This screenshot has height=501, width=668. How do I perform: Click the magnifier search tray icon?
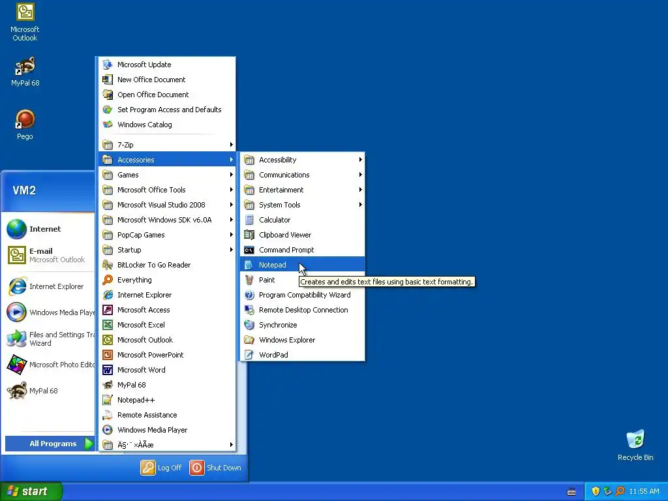pos(620,491)
